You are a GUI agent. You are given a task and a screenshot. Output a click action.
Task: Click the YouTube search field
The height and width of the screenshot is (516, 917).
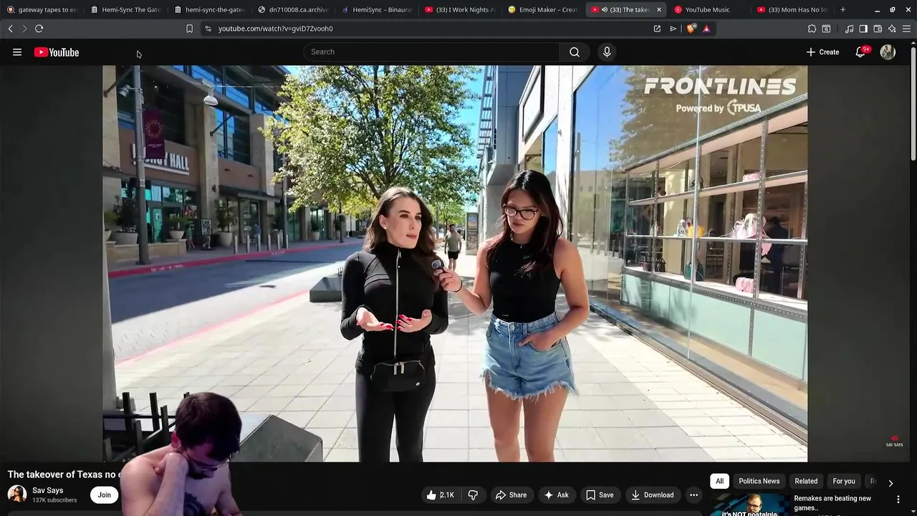(431, 52)
